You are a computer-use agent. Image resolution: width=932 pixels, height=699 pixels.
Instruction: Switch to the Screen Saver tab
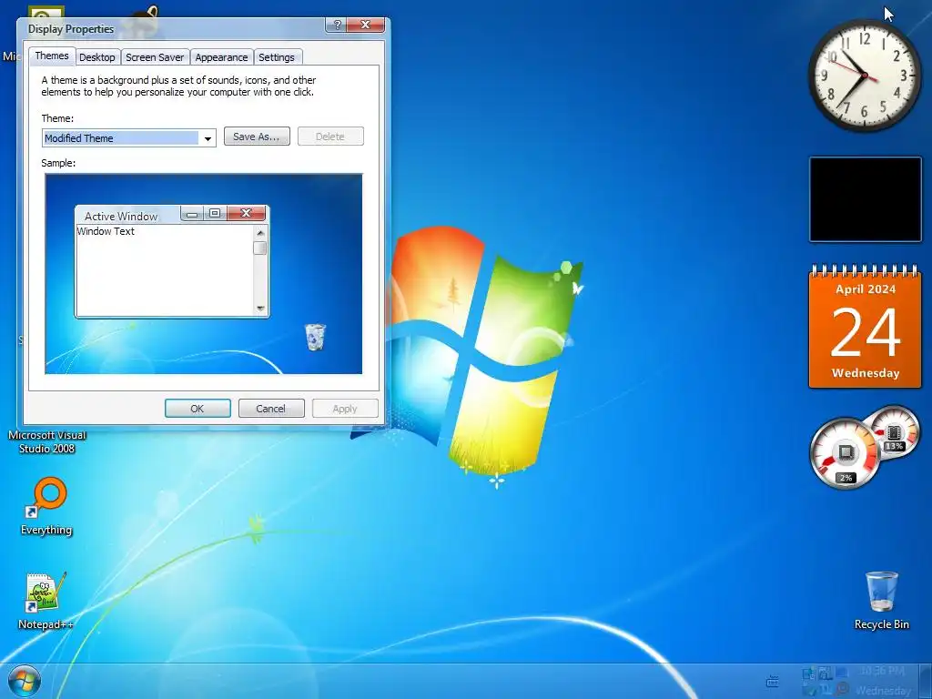pos(155,57)
